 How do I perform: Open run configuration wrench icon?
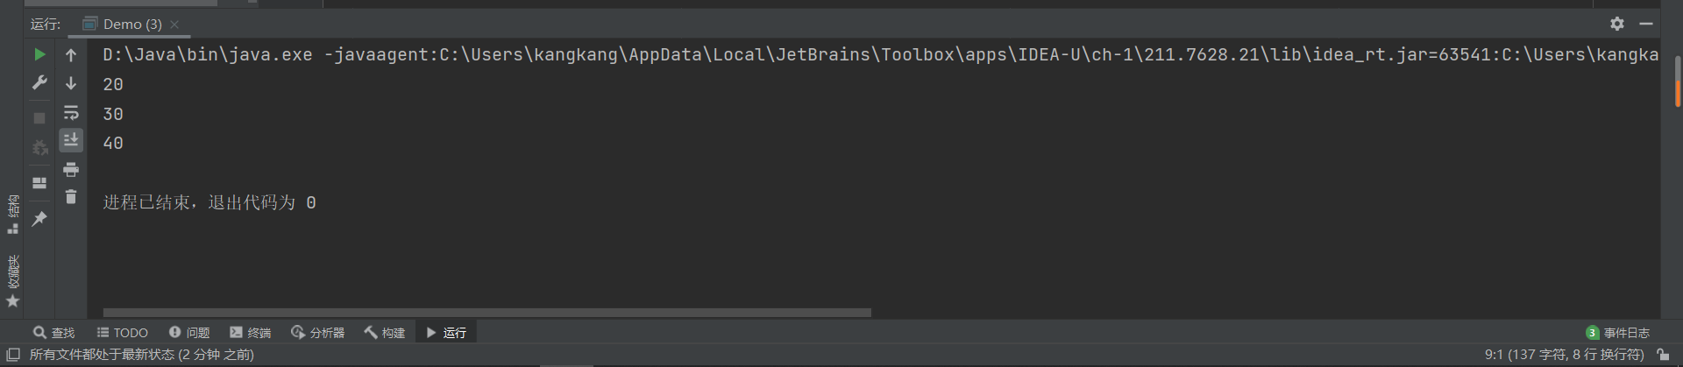coord(39,82)
